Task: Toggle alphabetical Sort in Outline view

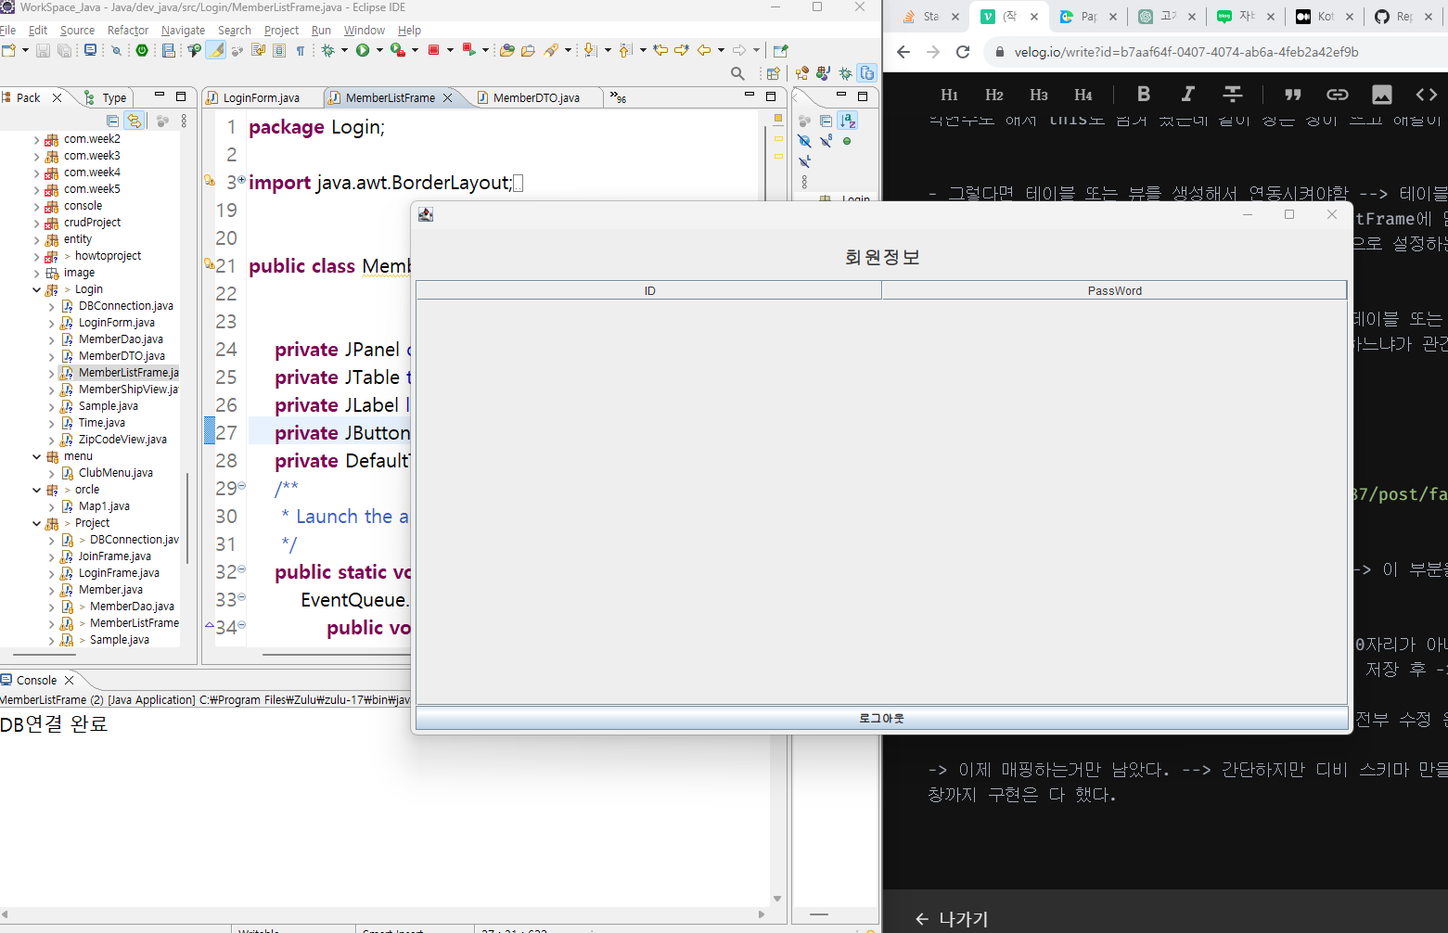Action: coord(848,121)
